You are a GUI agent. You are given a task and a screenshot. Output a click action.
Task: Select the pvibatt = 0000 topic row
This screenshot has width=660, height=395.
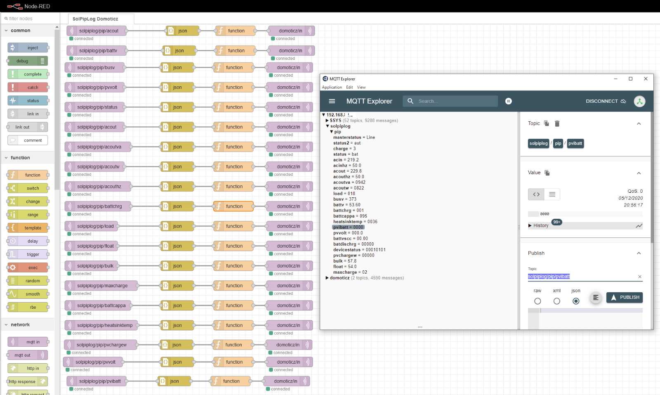pos(348,227)
